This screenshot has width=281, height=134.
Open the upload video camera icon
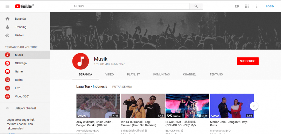click(x=237, y=6)
